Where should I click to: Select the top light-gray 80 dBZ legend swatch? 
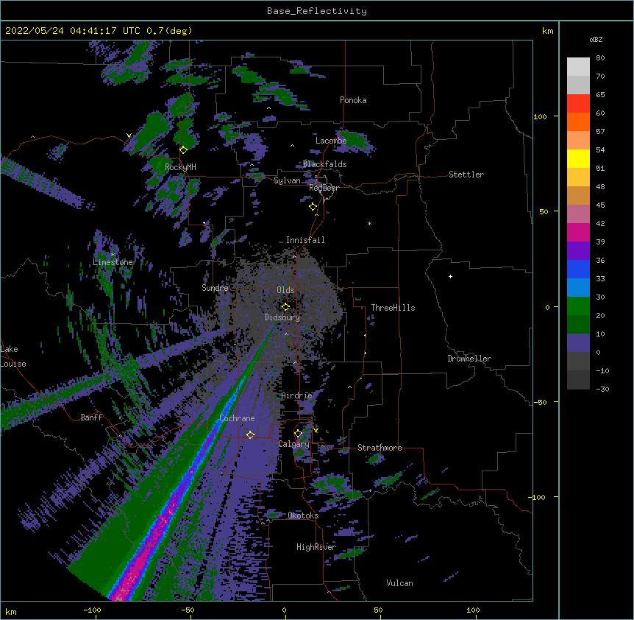point(578,67)
